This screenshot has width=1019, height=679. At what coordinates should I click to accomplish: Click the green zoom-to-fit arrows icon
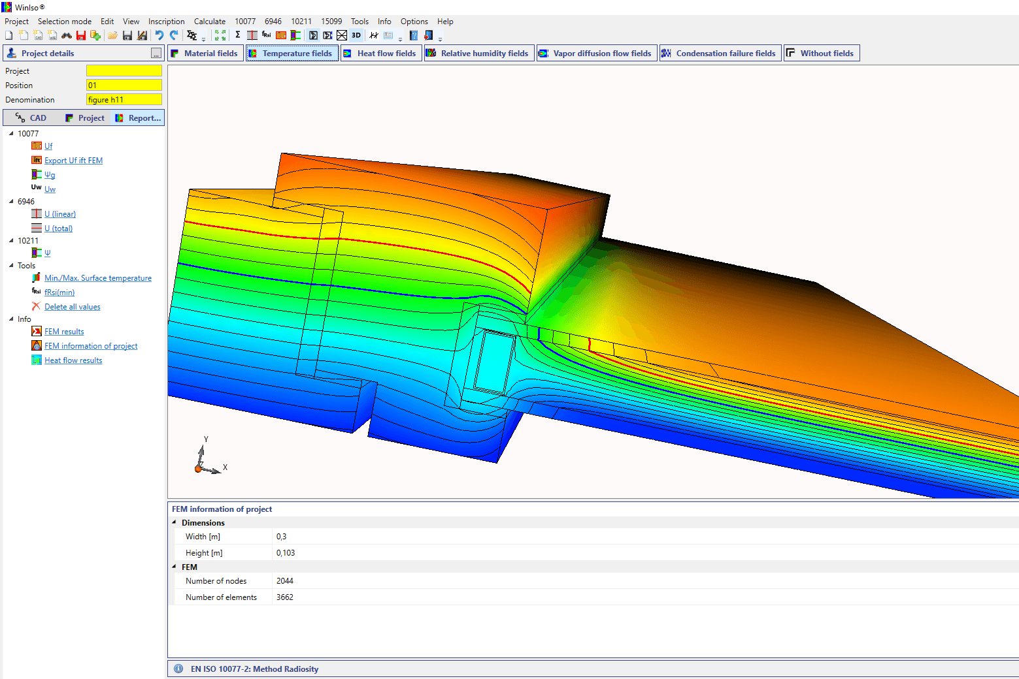pos(220,35)
